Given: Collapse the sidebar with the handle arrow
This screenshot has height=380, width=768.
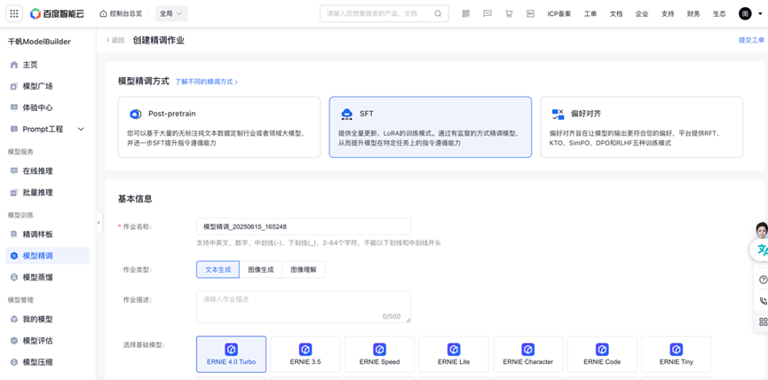Looking at the screenshot, I should pos(99,222).
